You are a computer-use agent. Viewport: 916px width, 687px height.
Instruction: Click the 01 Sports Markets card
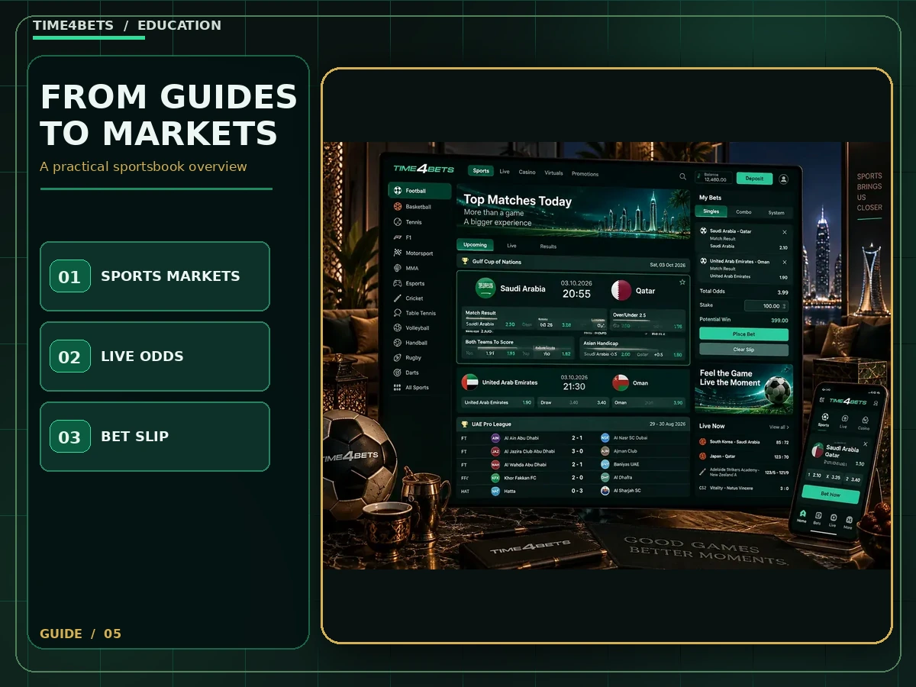[155, 276]
